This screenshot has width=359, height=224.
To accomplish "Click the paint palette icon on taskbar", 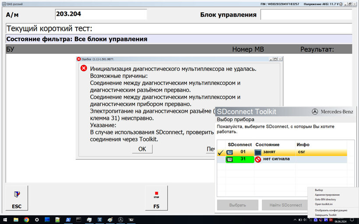I will (x=110, y=220).
